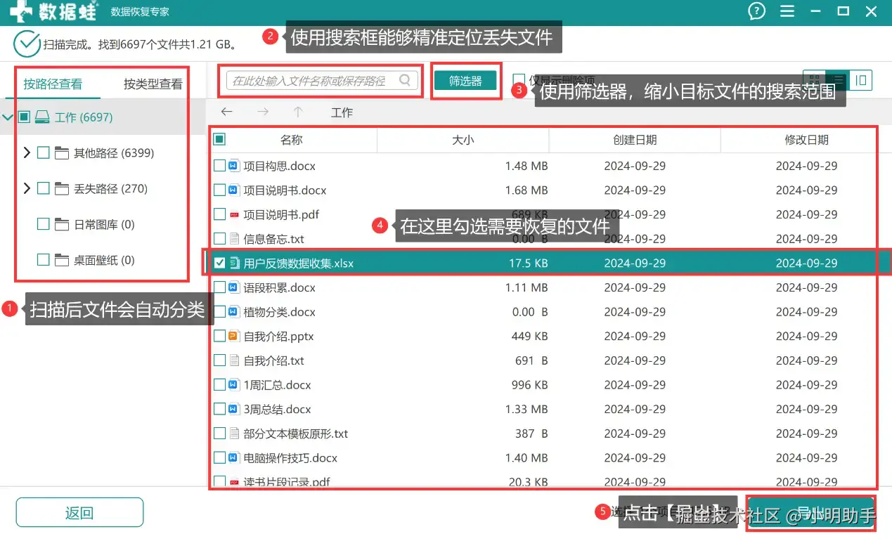Click spreadsheet icon of 用户反馈数据收集.xlsx
892x541 pixels.
click(235, 263)
